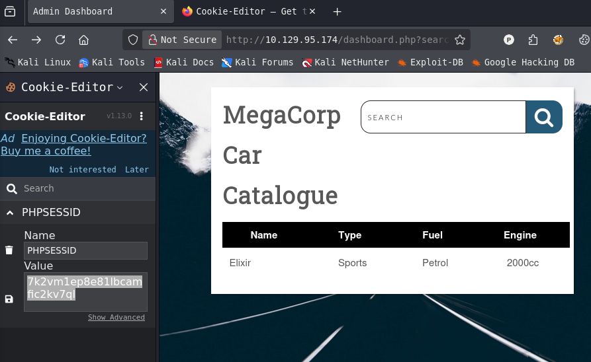Viewport: 591px width, 362px height.
Task: Click the browser Forward arrow
Action: point(36,40)
